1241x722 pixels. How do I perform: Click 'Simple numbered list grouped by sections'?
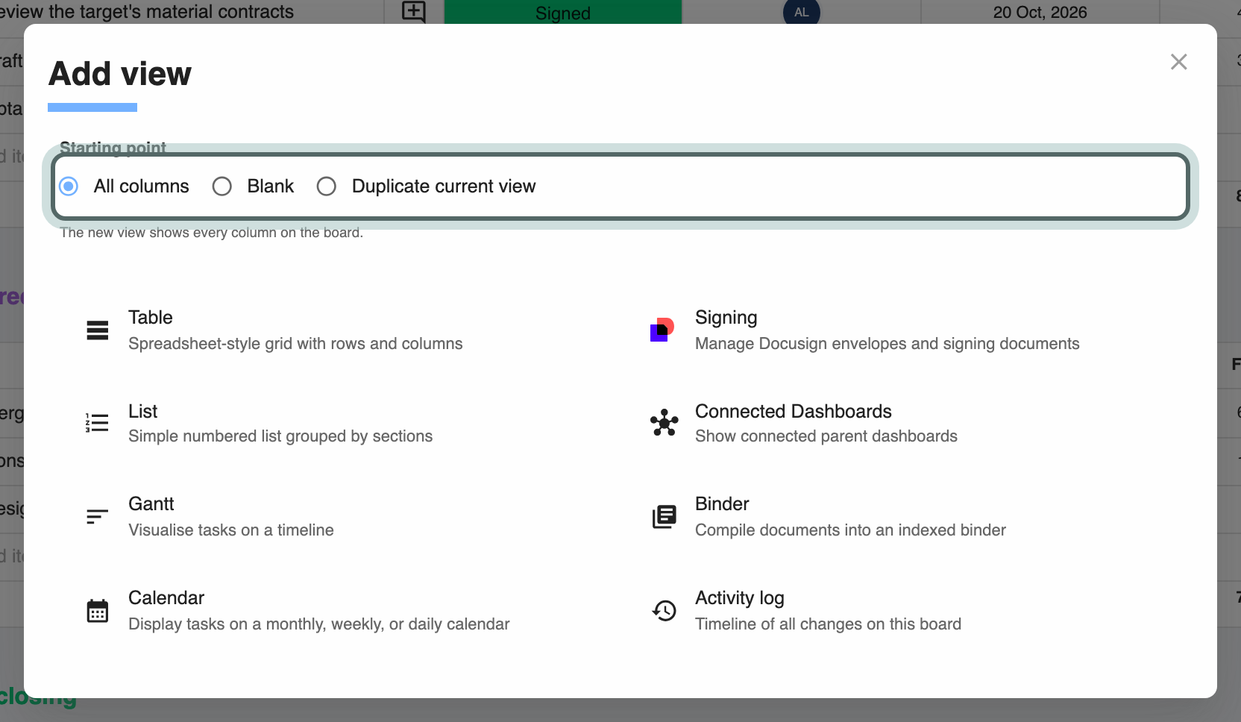280,436
